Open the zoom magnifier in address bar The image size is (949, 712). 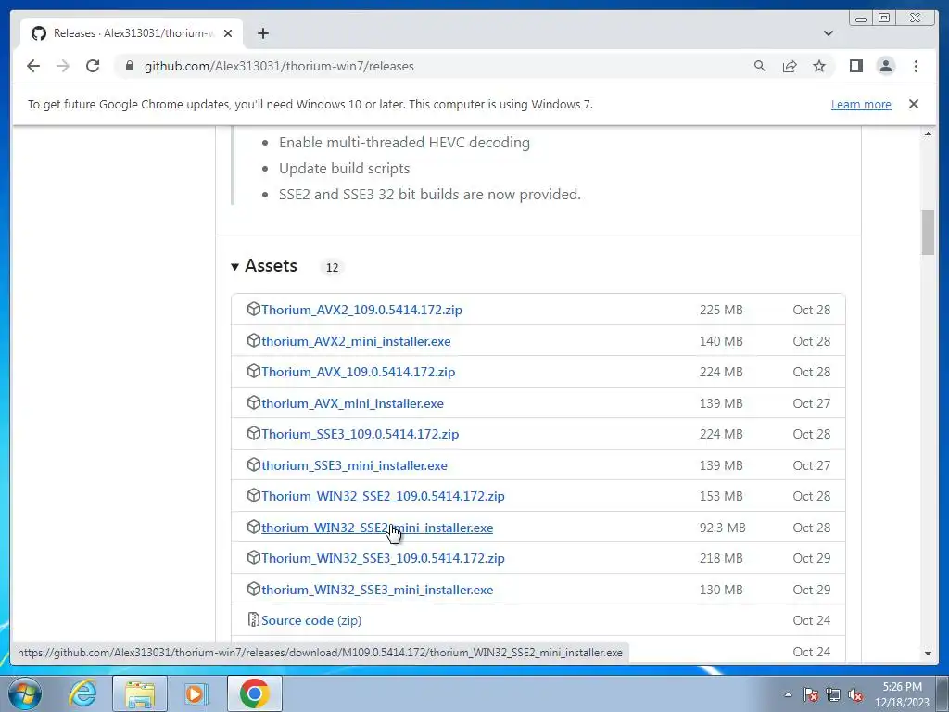pos(760,66)
